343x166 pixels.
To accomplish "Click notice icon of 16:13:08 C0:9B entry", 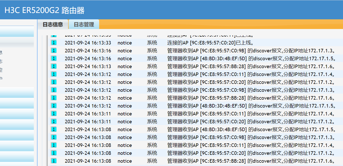I will pos(53,137).
